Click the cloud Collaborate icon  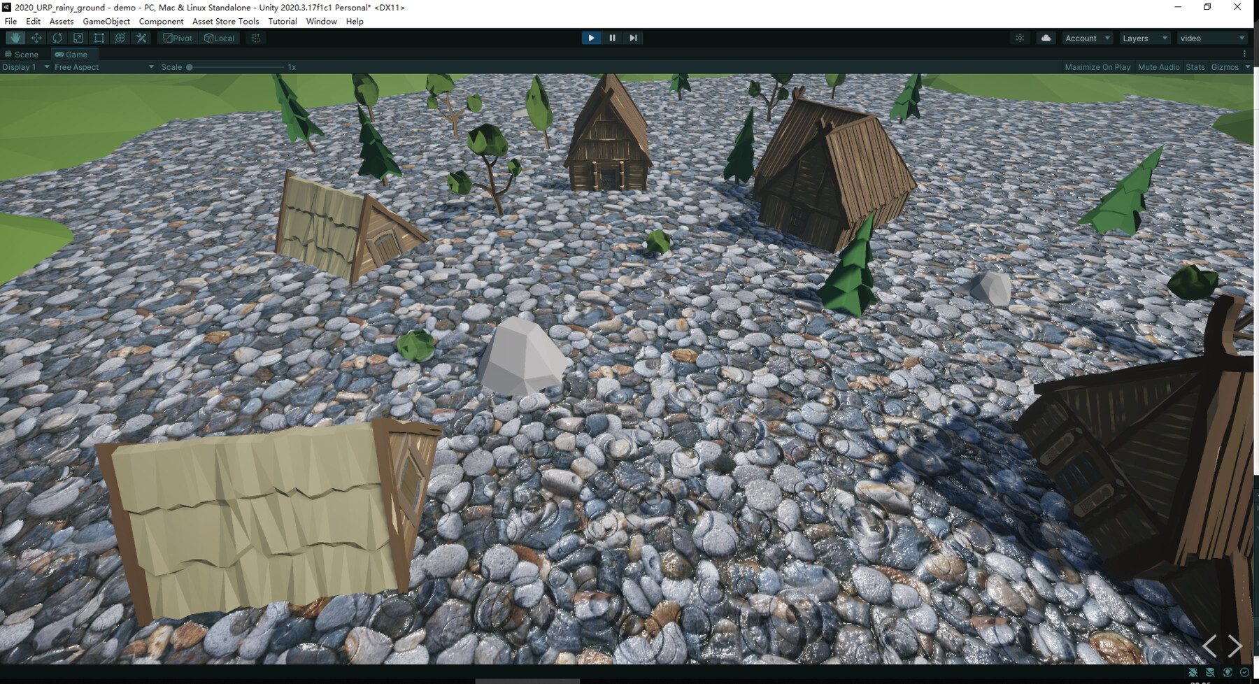coord(1045,38)
